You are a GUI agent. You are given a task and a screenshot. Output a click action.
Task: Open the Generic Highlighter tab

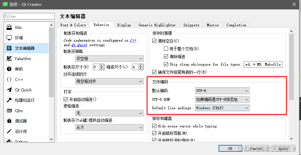point(157,25)
